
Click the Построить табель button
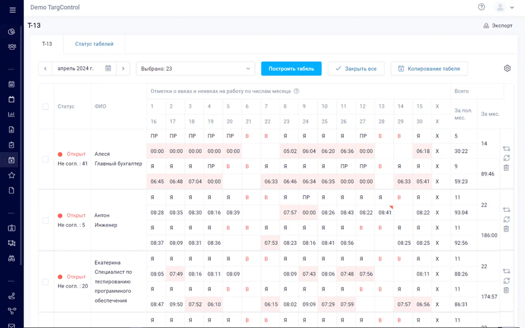[291, 69]
